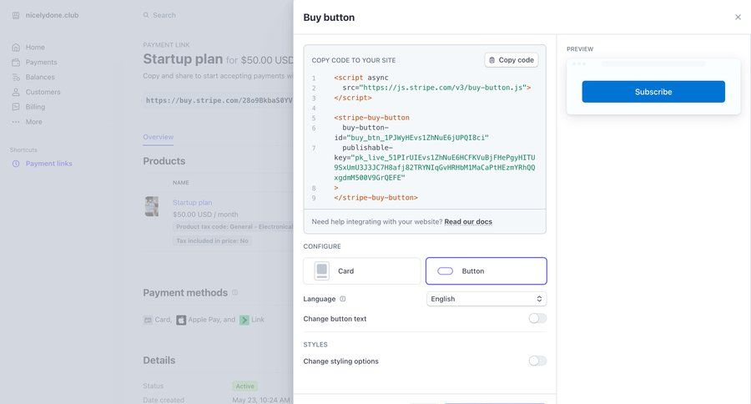The height and width of the screenshot is (404, 751).
Task: Select the Button layout option
Action: pyautogui.click(x=486, y=270)
